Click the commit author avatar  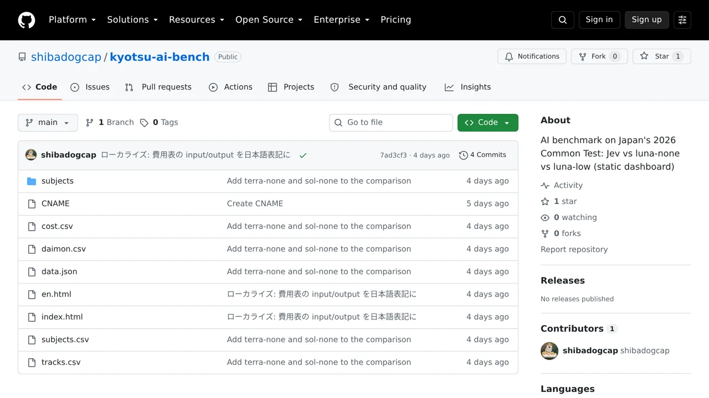pyautogui.click(x=31, y=155)
